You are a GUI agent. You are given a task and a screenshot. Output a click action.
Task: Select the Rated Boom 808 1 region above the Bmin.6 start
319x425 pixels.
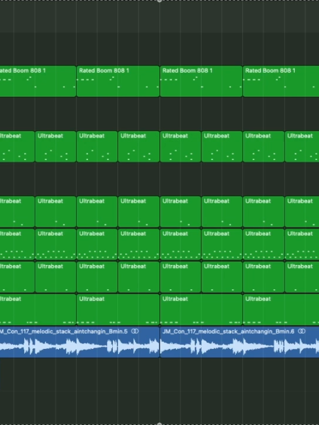(201, 81)
